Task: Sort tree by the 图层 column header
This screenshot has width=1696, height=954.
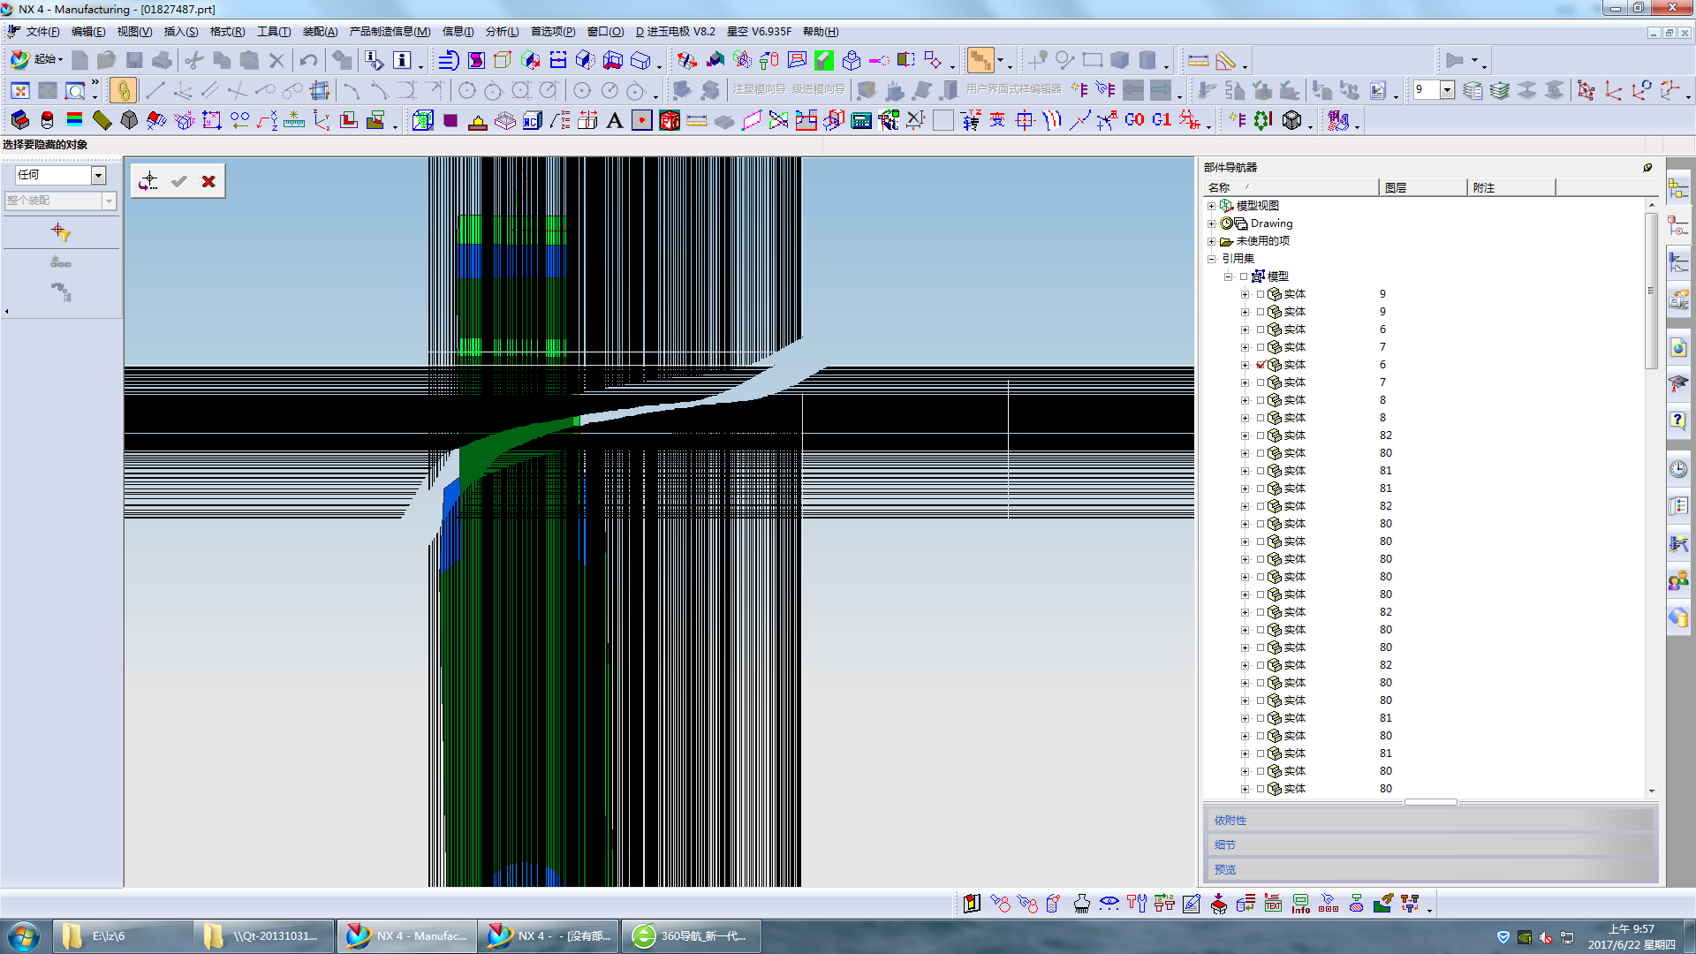Action: (1422, 187)
